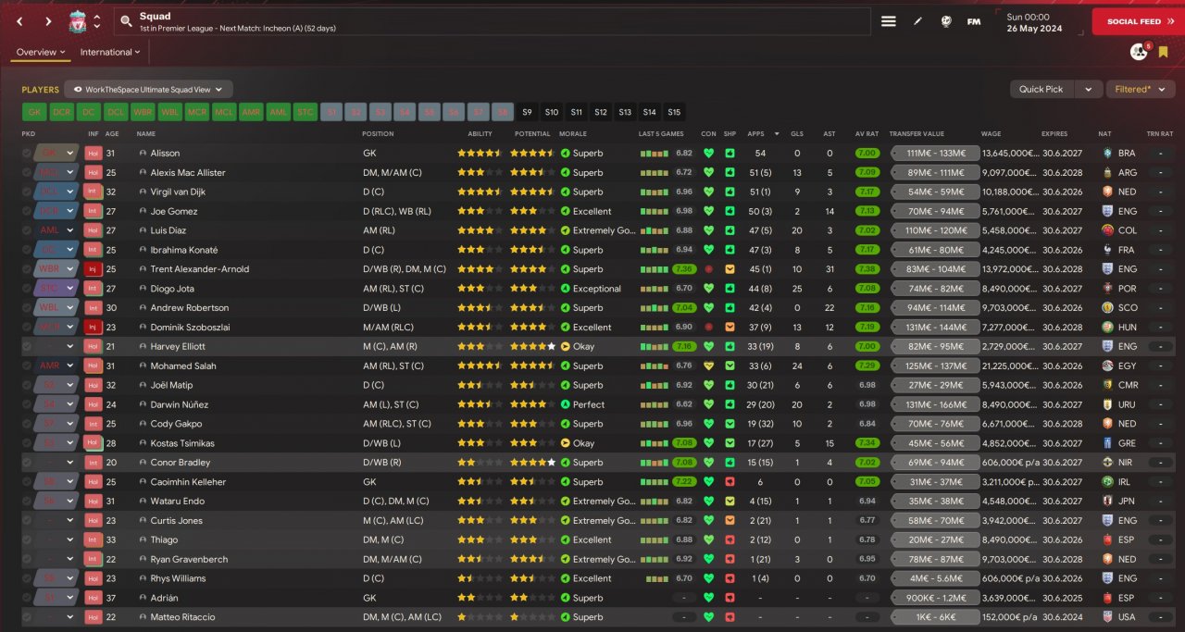Click the yellow bookmark icon
The width and height of the screenshot is (1185, 632).
1163,52
